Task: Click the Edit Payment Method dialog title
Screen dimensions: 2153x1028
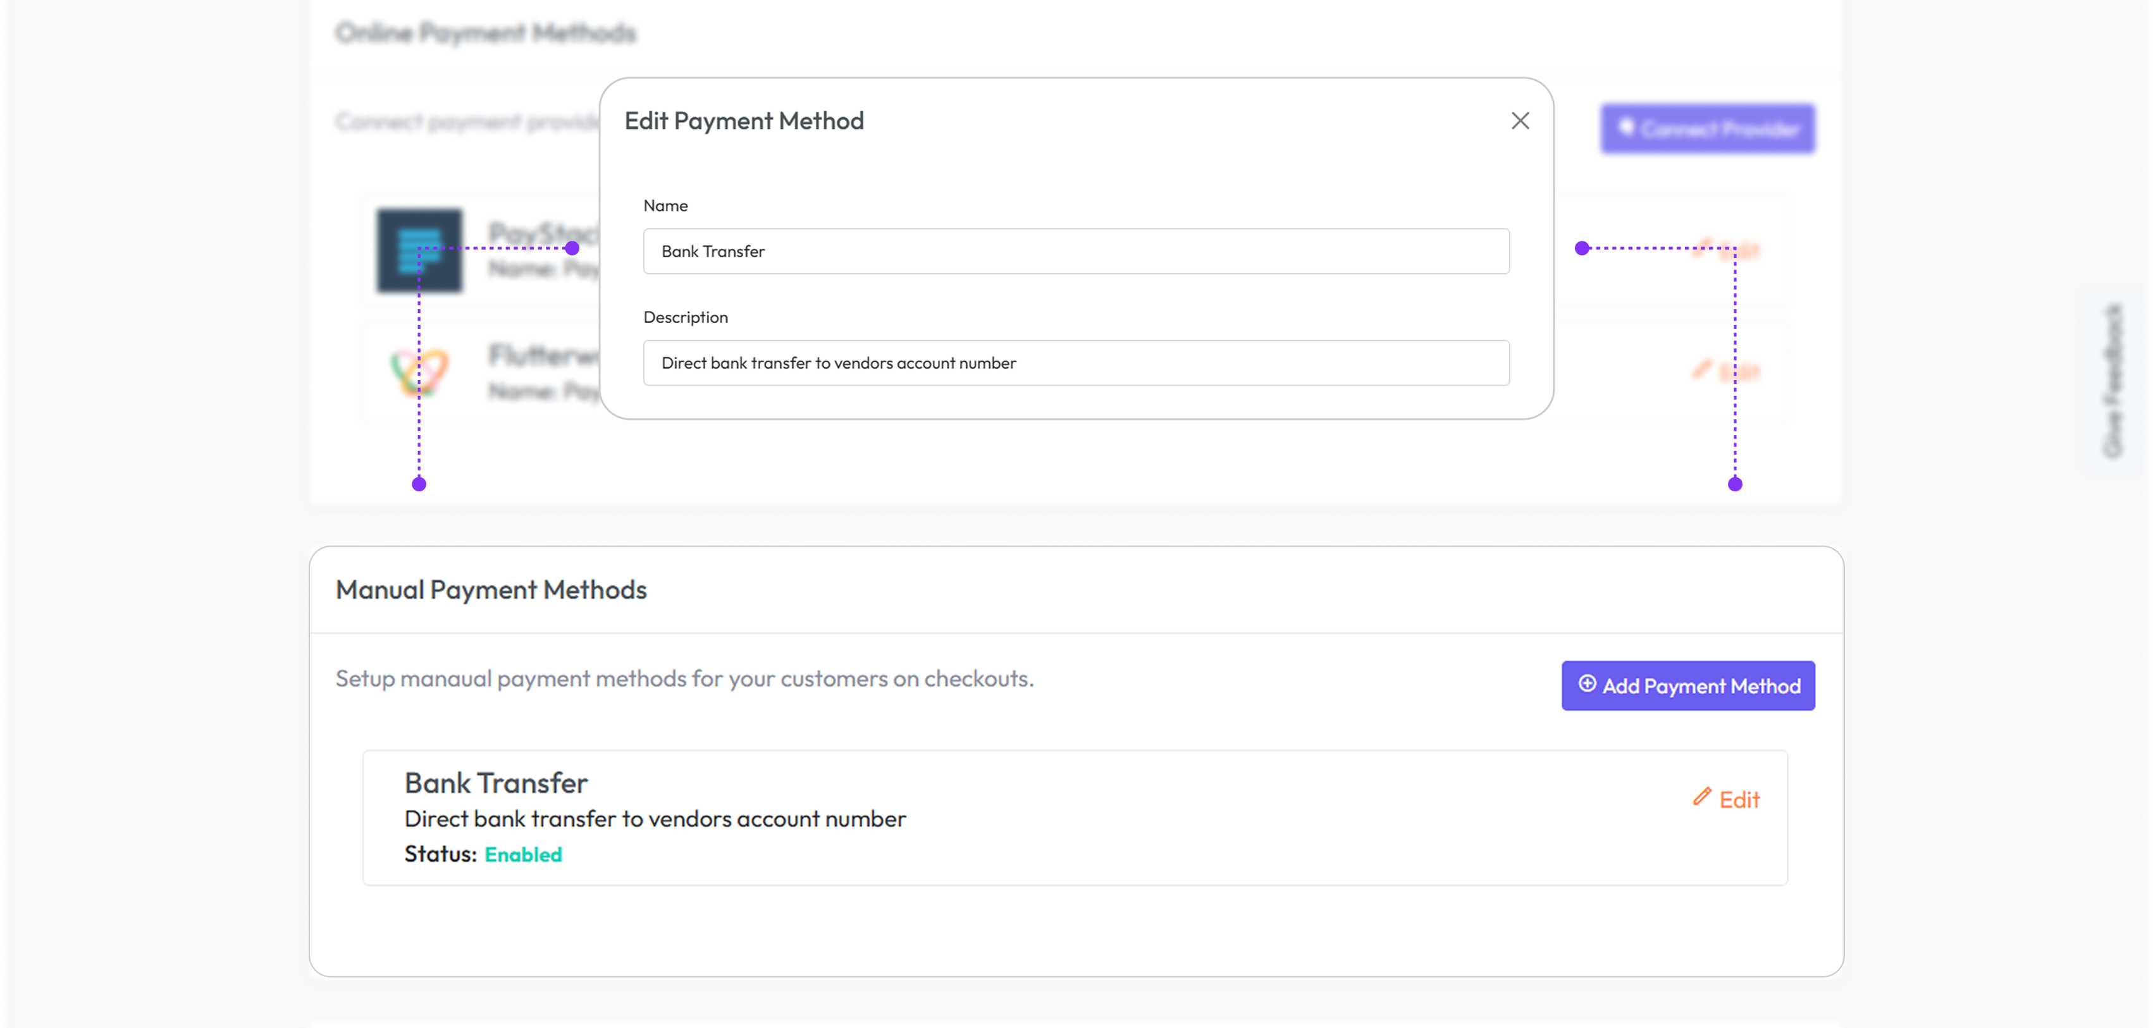Action: 744,121
